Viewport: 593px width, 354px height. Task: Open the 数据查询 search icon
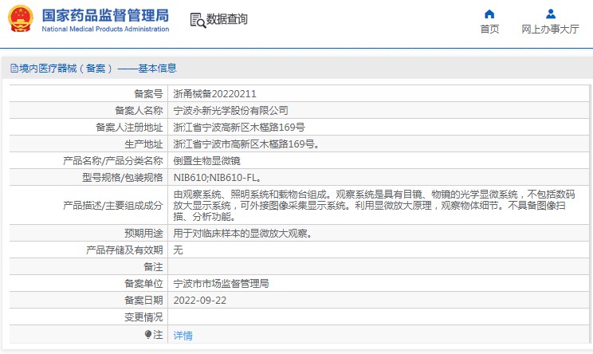click(x=198, y=21)
